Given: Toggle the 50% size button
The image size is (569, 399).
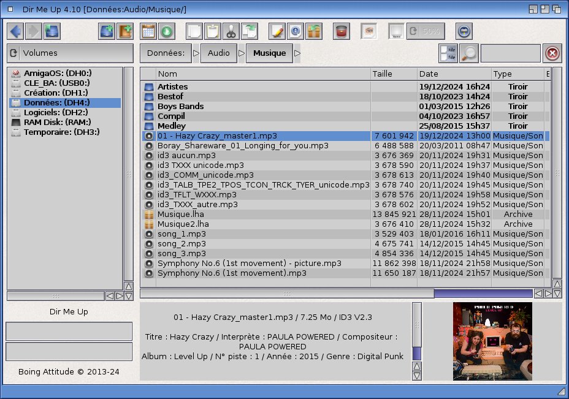Looking at the screenshot, I should [x=426, y=31].
